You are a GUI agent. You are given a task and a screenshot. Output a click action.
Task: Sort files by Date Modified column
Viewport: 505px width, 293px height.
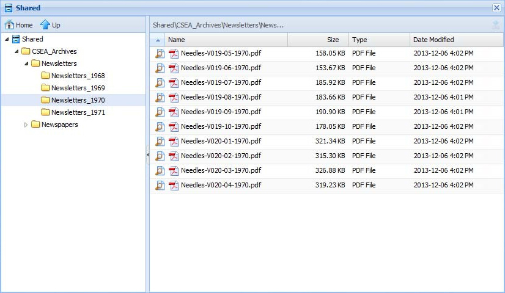456,40
